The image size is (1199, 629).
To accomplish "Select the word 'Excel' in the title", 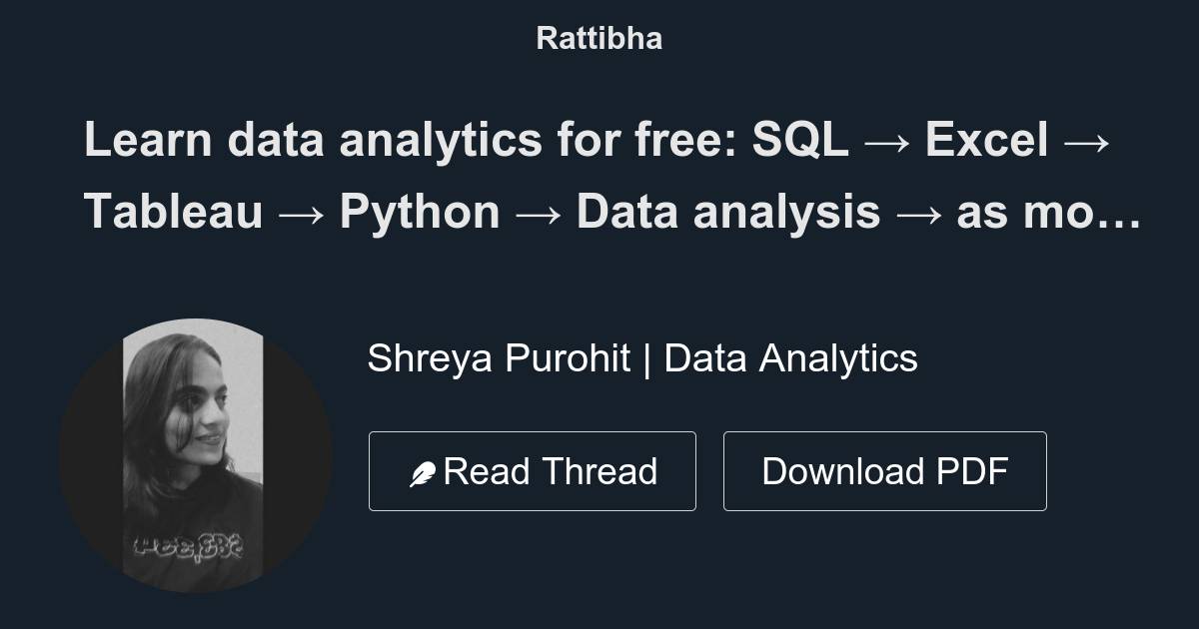I will [x=984, y=140].
